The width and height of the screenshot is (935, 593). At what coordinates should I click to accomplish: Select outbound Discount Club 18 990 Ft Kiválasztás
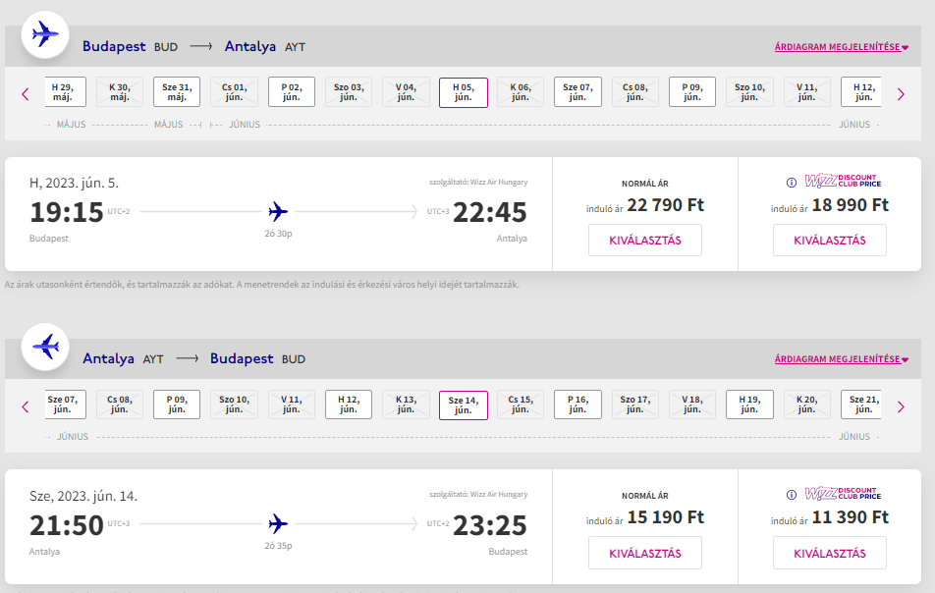pyautogui.click(x=830, y=241)
